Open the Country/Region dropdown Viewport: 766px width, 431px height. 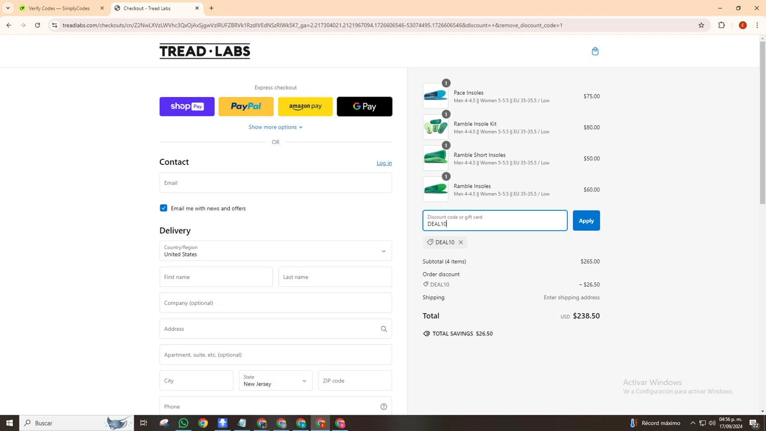[276, 251]
